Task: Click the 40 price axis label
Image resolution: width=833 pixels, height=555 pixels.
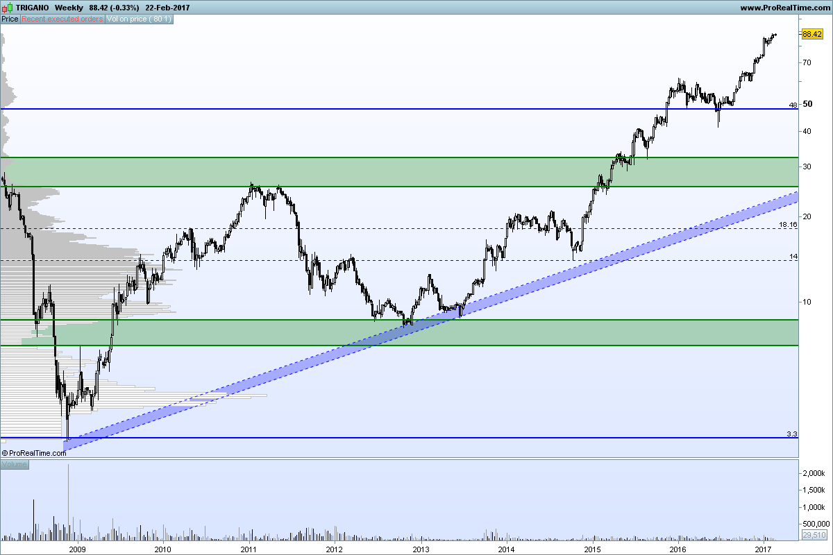Action: pyautogui.click(x=806, y=131)
